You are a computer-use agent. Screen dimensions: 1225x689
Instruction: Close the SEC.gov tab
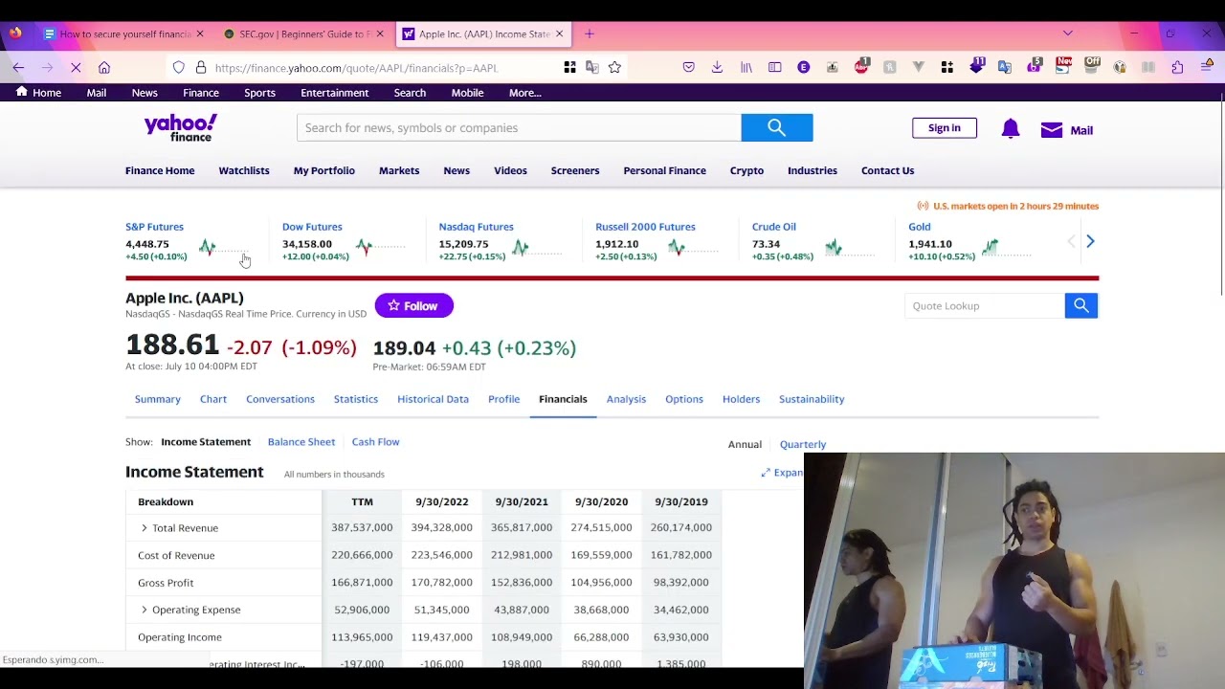click(x=379, y=33)
